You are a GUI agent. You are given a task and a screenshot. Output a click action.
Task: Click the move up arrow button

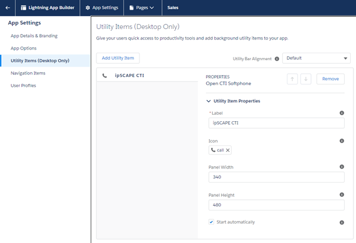coord(292,79)
